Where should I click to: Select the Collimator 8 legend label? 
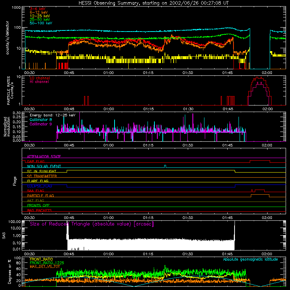[x=41, y=120]
